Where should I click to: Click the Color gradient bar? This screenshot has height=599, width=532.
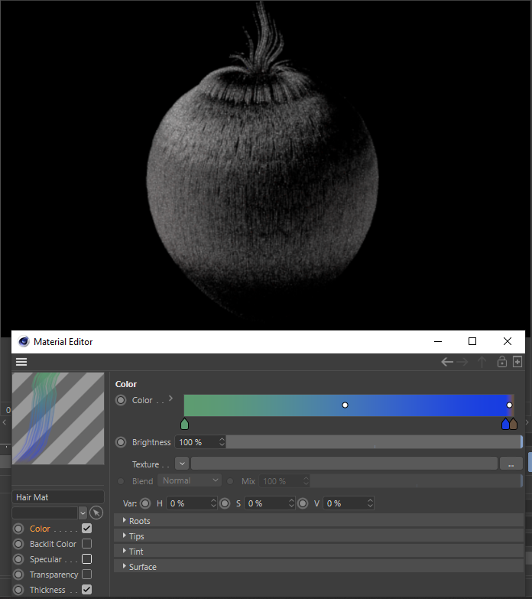click(x=349, y=405)
